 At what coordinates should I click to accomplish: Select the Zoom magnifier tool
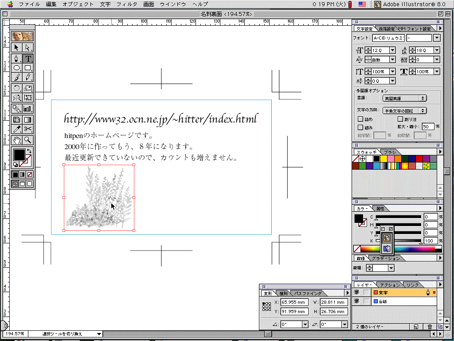coord(28,140)
